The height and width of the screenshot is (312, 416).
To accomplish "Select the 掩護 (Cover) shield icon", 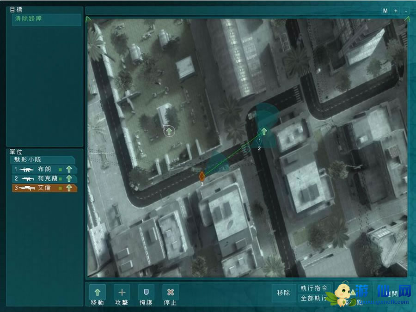I will (146, 292).
